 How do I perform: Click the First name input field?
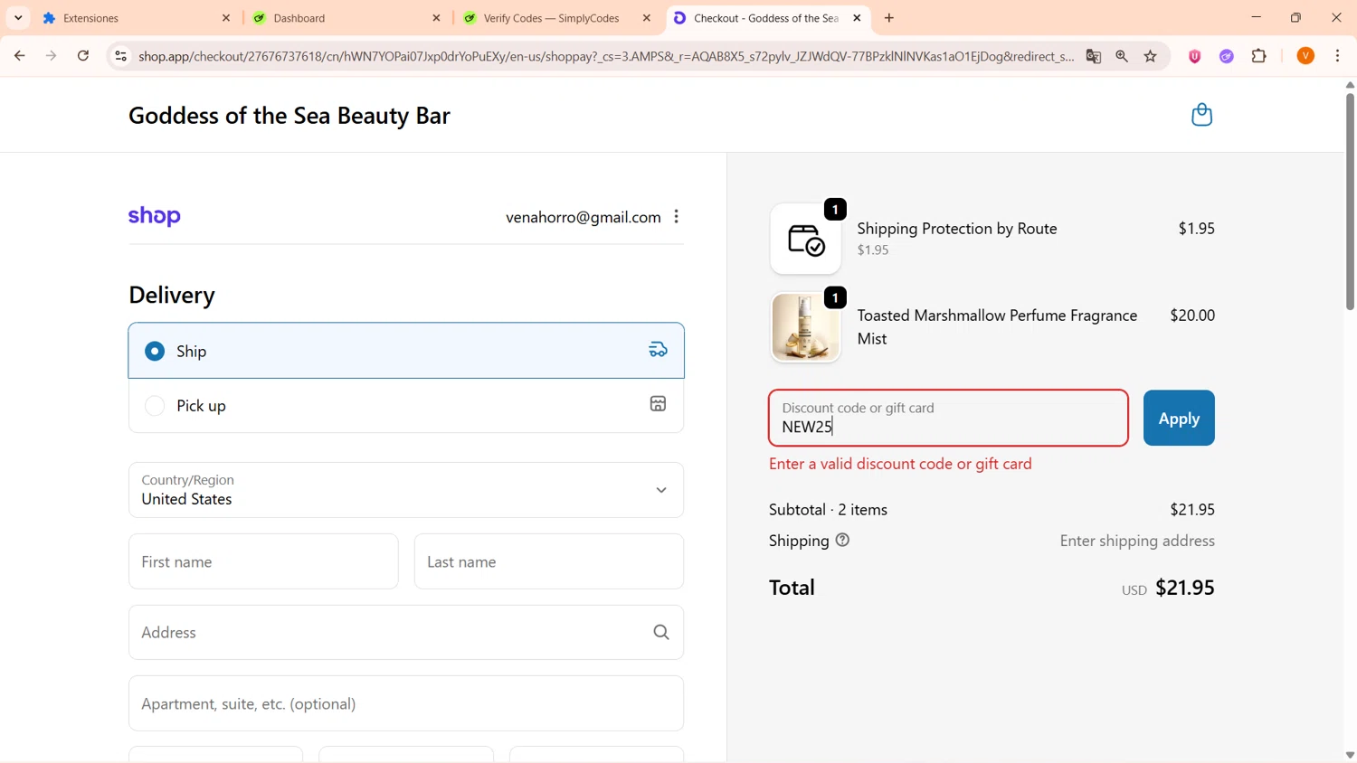pyautogui.click(x=263, y=561)
